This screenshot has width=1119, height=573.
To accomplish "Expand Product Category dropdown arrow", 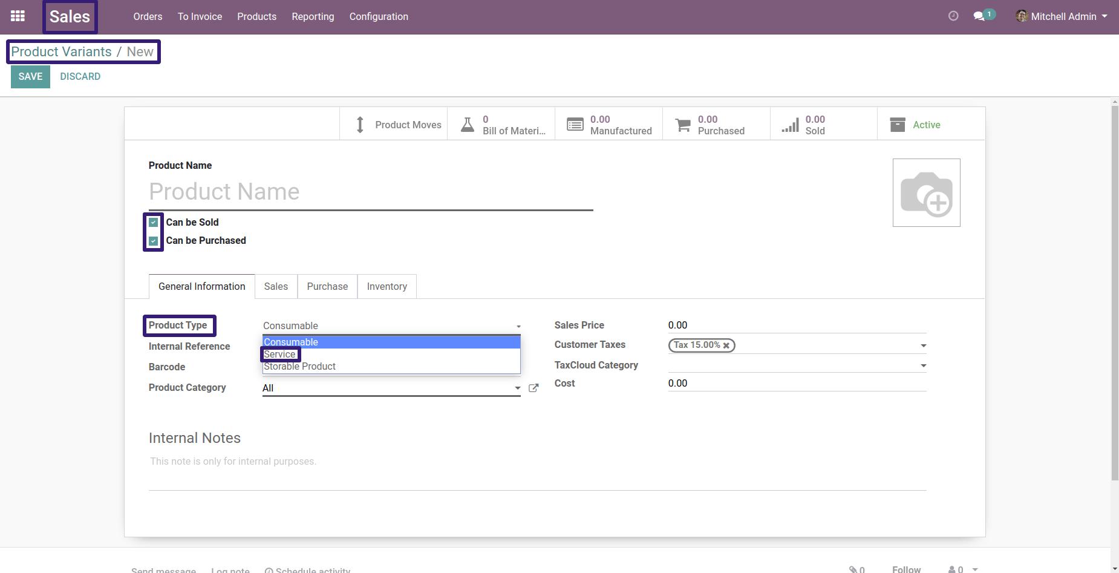I will (x=518, y=388).
